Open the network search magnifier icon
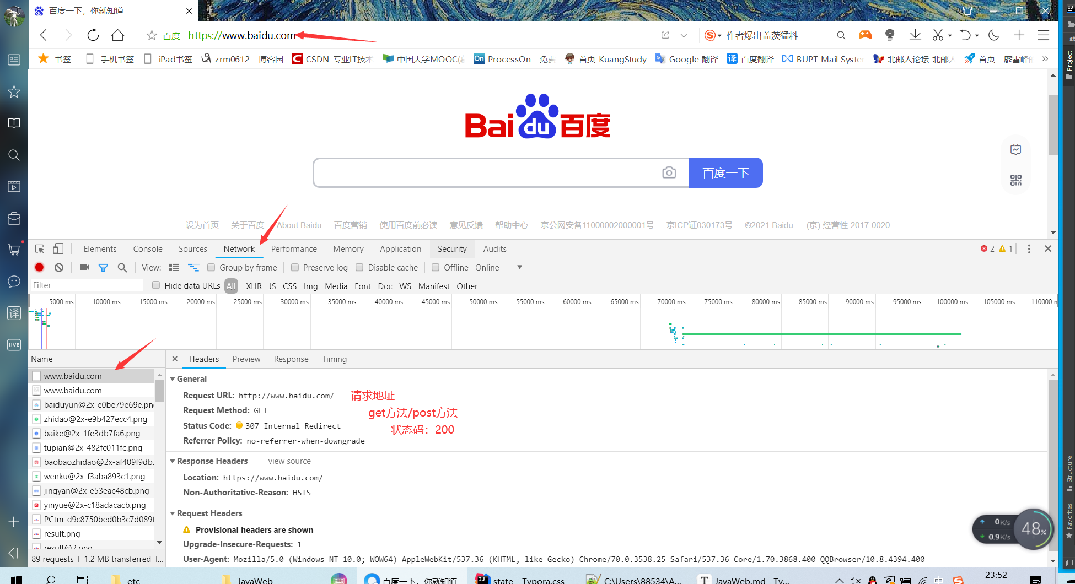The width and height of the screenshot is (1075, 584). coord(122,267)
